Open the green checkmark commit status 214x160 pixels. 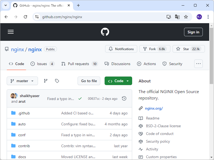(80, 98)
